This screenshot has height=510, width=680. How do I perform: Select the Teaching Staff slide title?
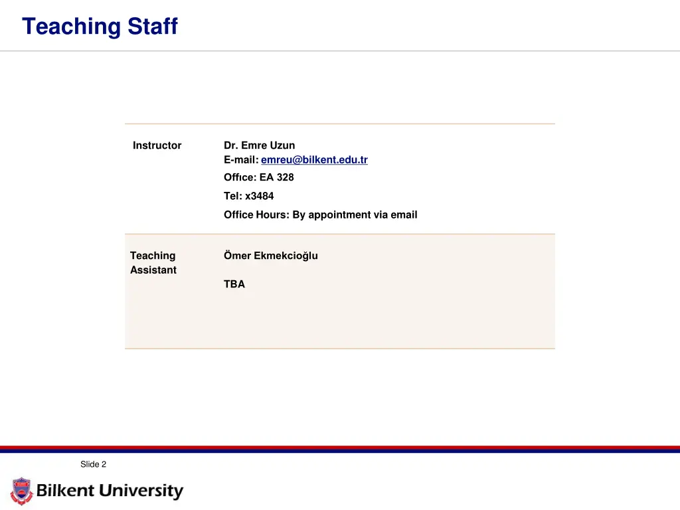100,26
